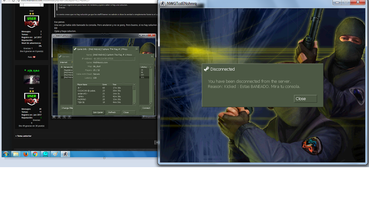Click the down arrow of the server list scrollbar
Viewport: 369px width, 197px height.
click(151, 103)
